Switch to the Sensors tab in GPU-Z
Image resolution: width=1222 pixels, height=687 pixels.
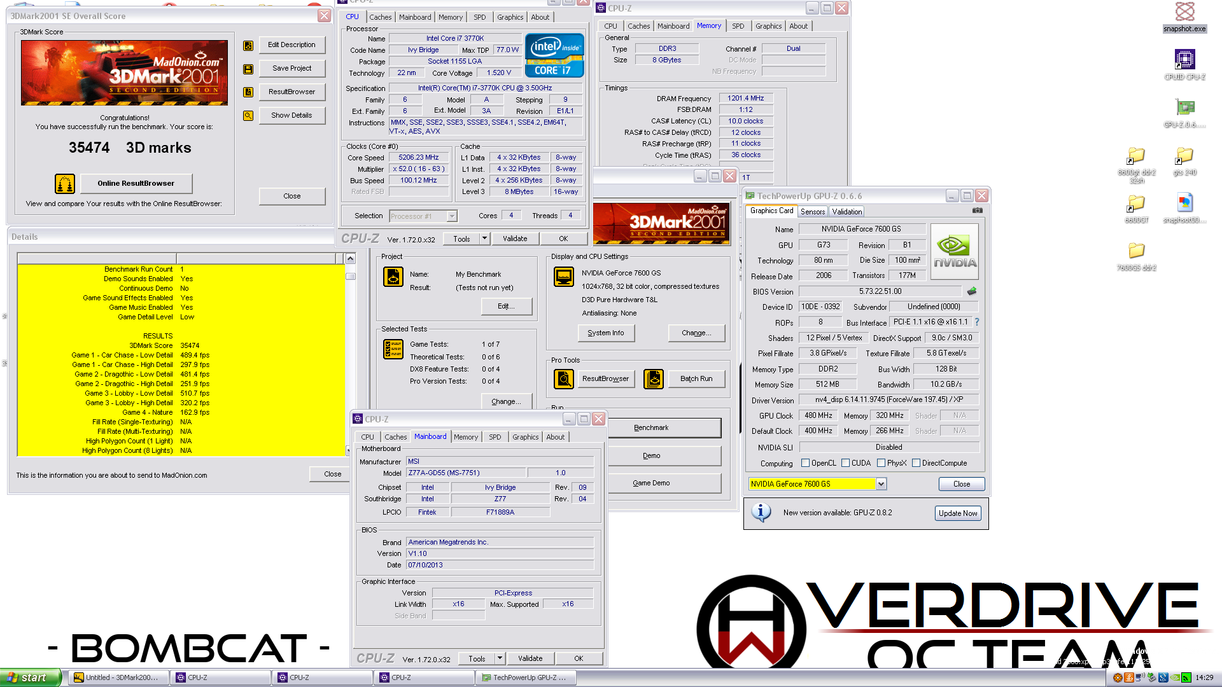click(812, 212)
